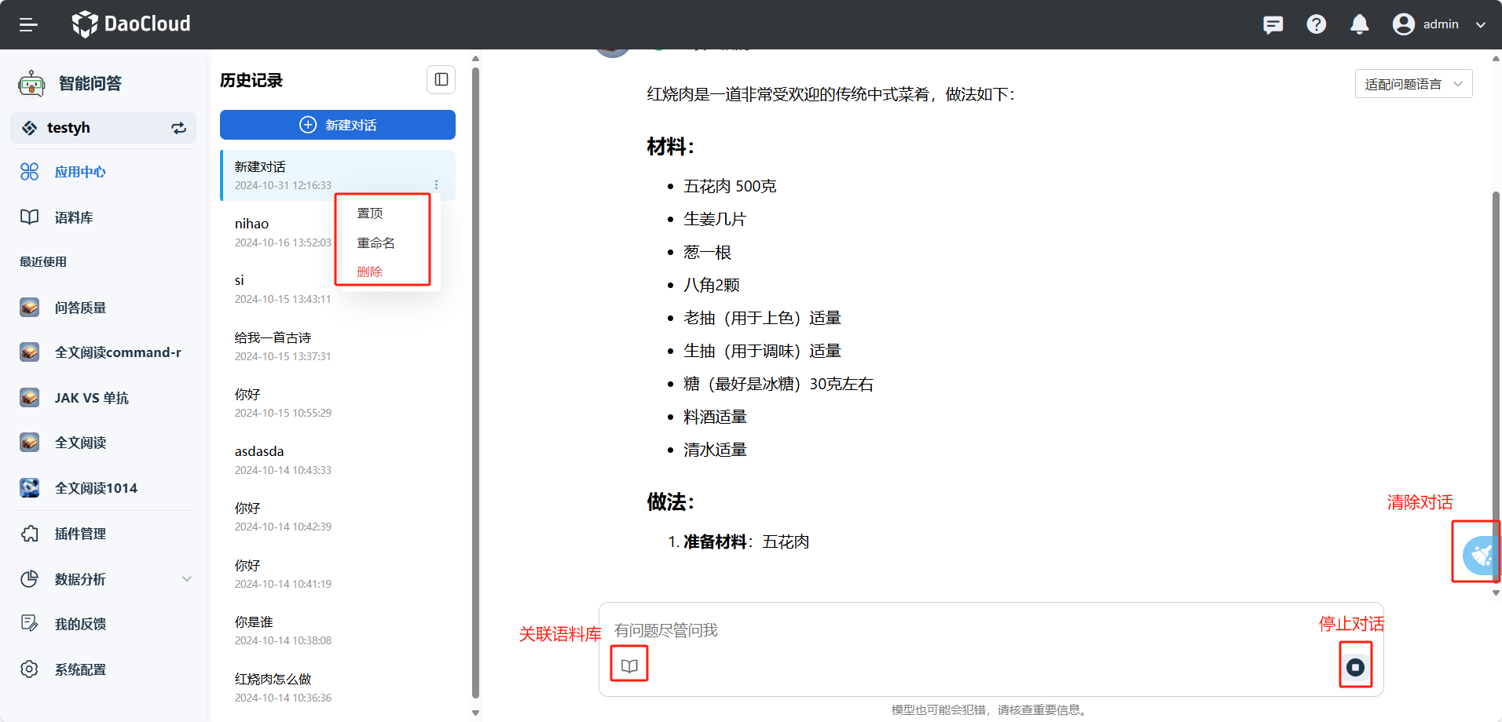
Task: Click the hamburger menu icon in header
Action: pos(28,24)
